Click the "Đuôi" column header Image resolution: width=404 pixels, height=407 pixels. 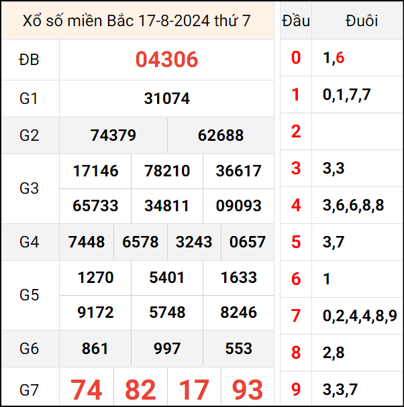pyautogui.click(x=362, y=21)
